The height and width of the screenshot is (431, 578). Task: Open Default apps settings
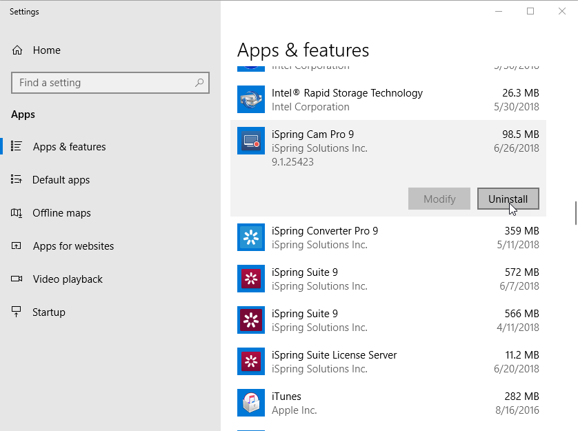(61, 180)
